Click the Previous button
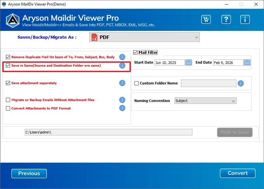The height and width of the screenshot is (189, 264). tap(29, 173)
